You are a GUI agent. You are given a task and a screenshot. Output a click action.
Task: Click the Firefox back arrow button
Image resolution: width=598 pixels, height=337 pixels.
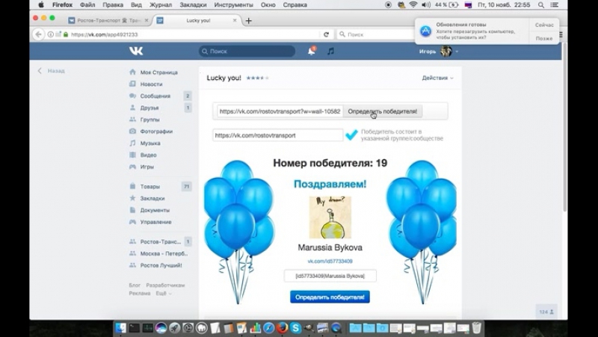38,34
